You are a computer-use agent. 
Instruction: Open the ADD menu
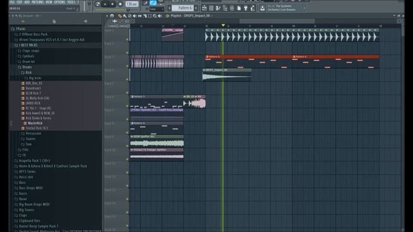[x=27, y=2]
